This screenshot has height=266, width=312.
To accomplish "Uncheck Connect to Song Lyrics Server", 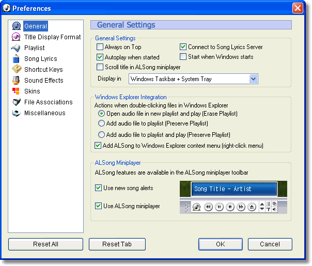I will (183, 47).
